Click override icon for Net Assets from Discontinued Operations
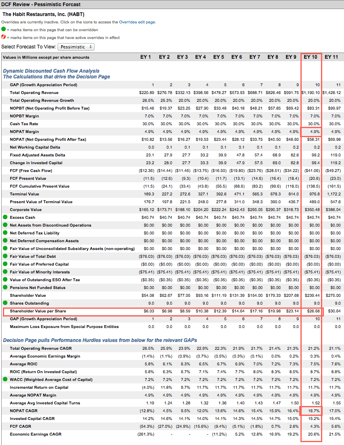The width and height of the screenshot is (344, 445). 5,225
